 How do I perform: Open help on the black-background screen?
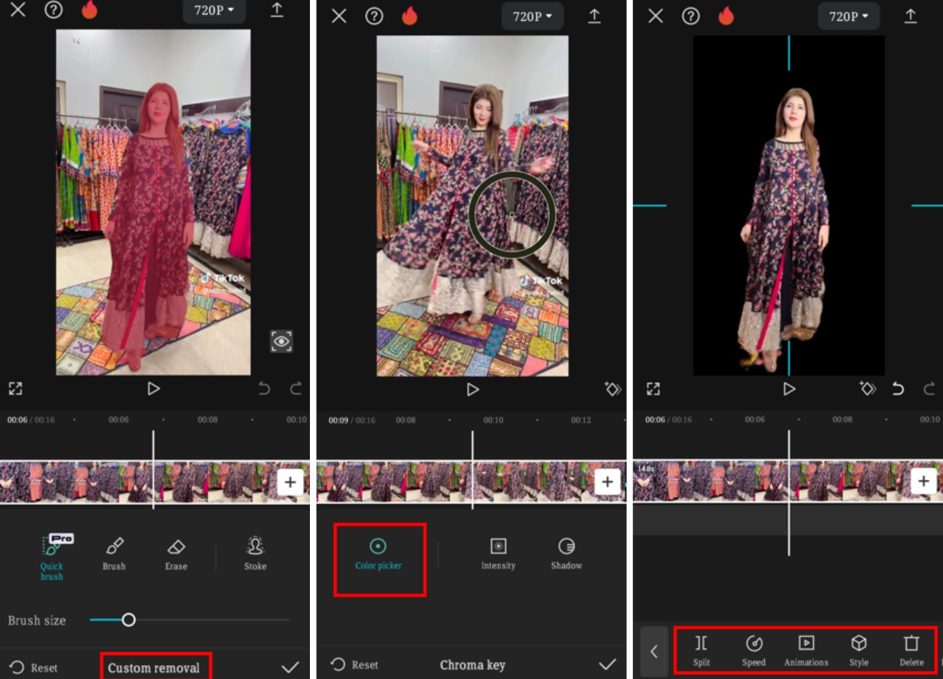tap(691, 16)
